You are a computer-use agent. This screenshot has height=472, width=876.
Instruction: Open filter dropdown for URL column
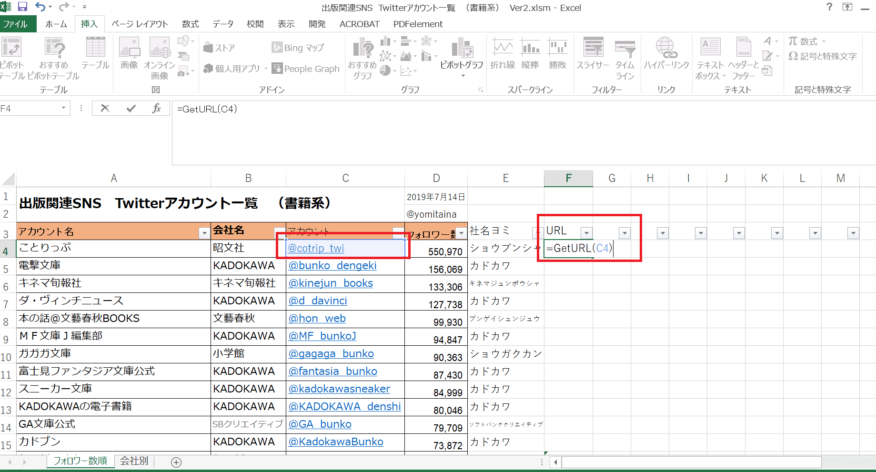(586, 233)
